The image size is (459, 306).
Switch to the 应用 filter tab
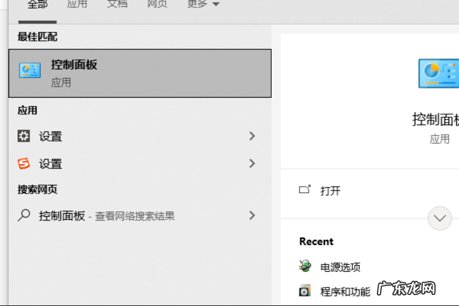77,4
